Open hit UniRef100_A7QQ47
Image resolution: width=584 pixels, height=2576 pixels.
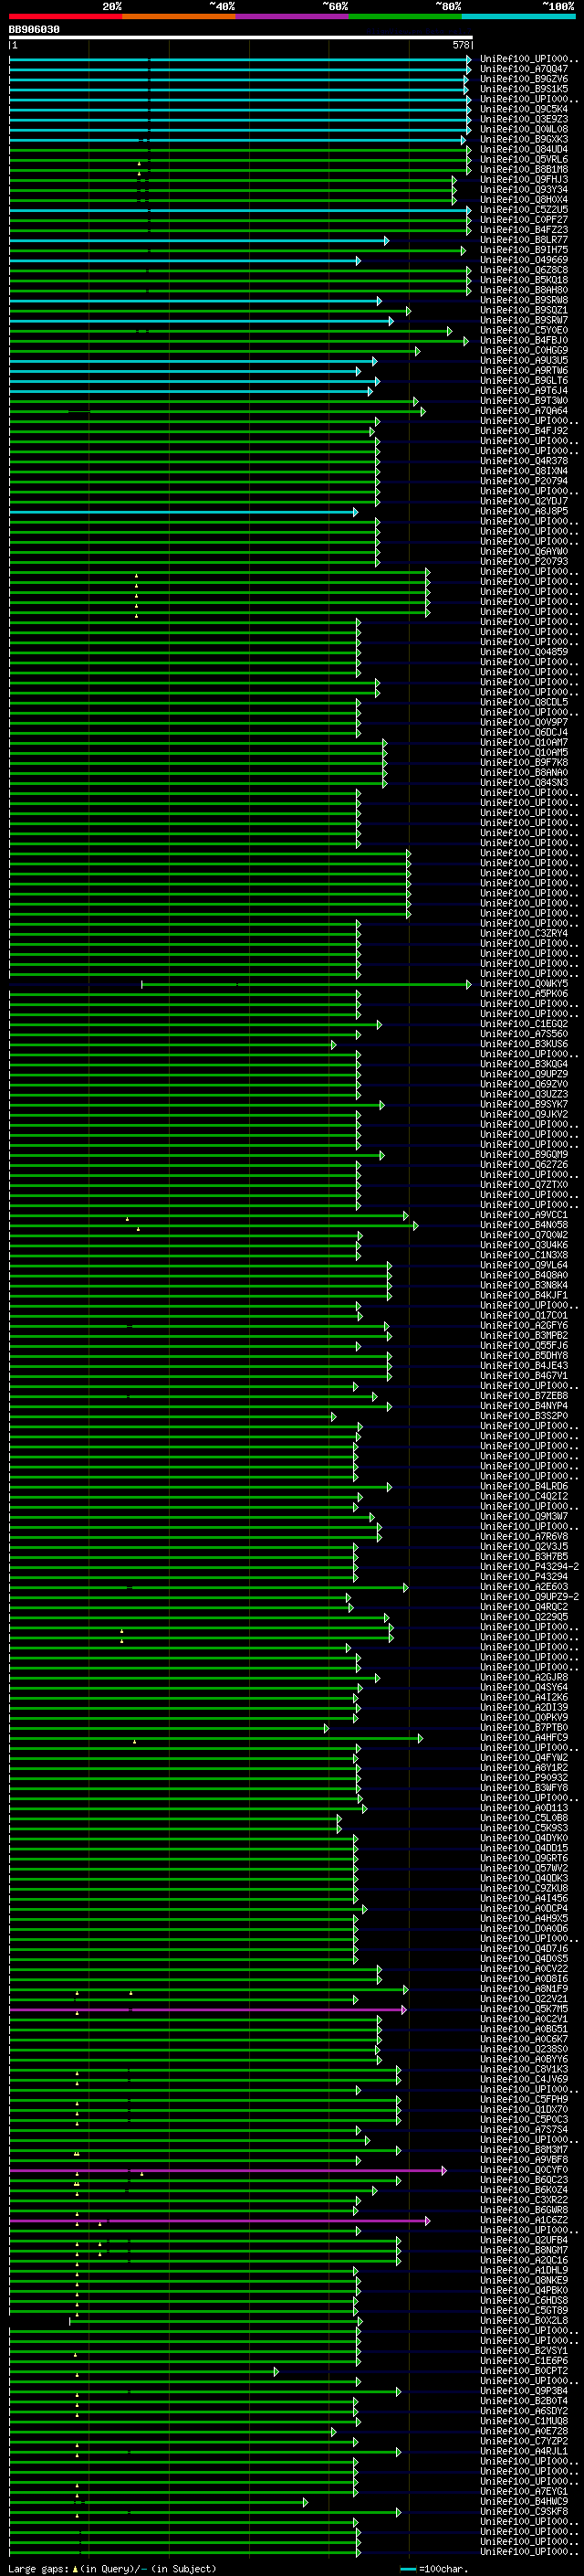tap(524, 69)
